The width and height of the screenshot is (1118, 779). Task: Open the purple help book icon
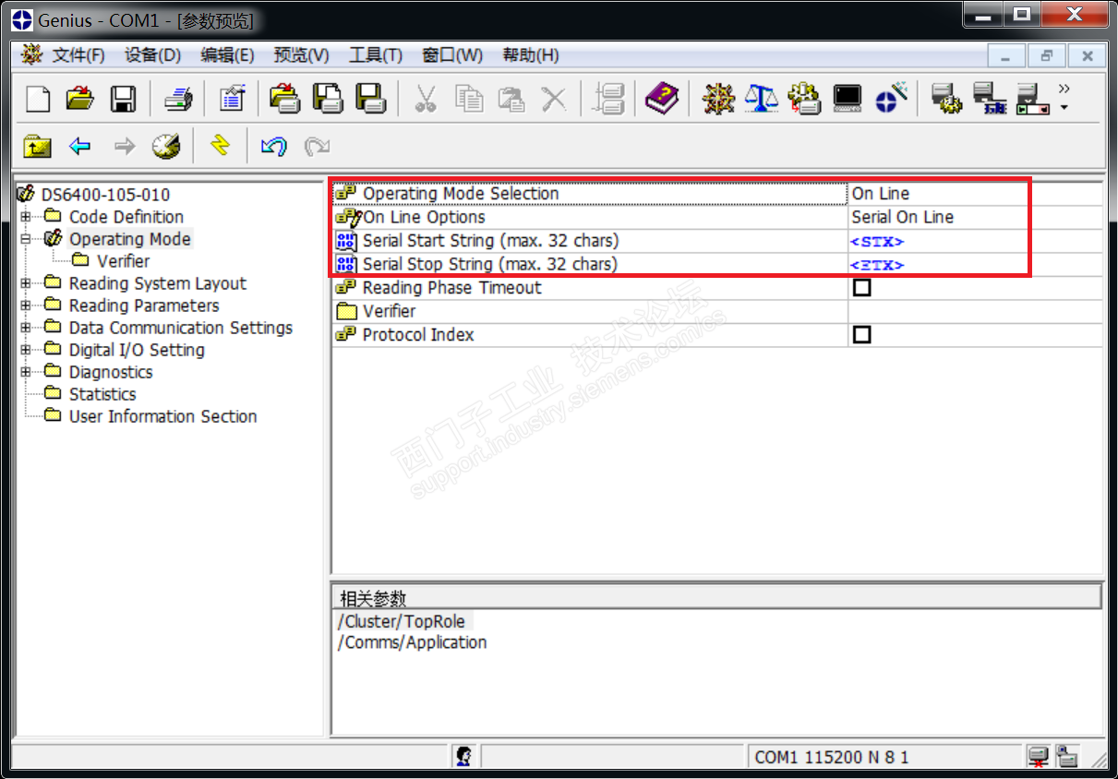point(661,98)
